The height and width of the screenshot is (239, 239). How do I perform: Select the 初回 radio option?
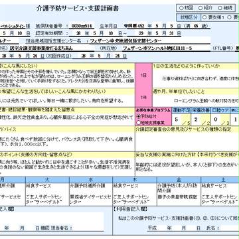pos(181,8)
